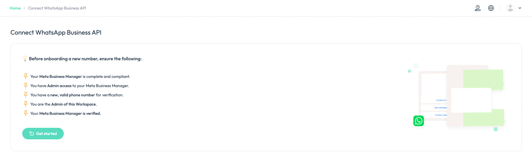Screen dimensions: 532x163
Task: Click the Connect WhatsApp Business API page heading
Action: (56, 33)
